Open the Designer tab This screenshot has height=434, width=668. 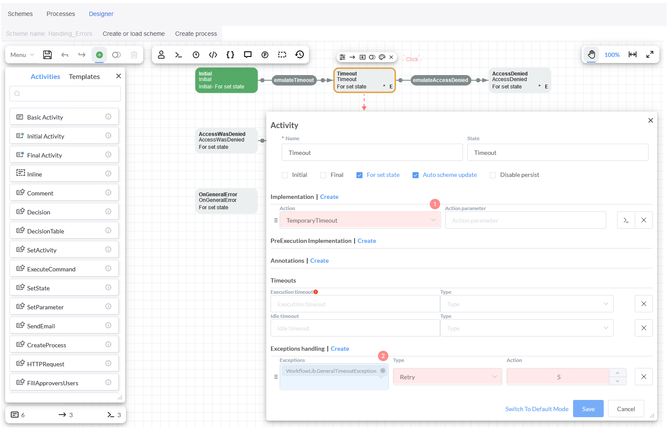pyautogui.click(x=101, y=14)
